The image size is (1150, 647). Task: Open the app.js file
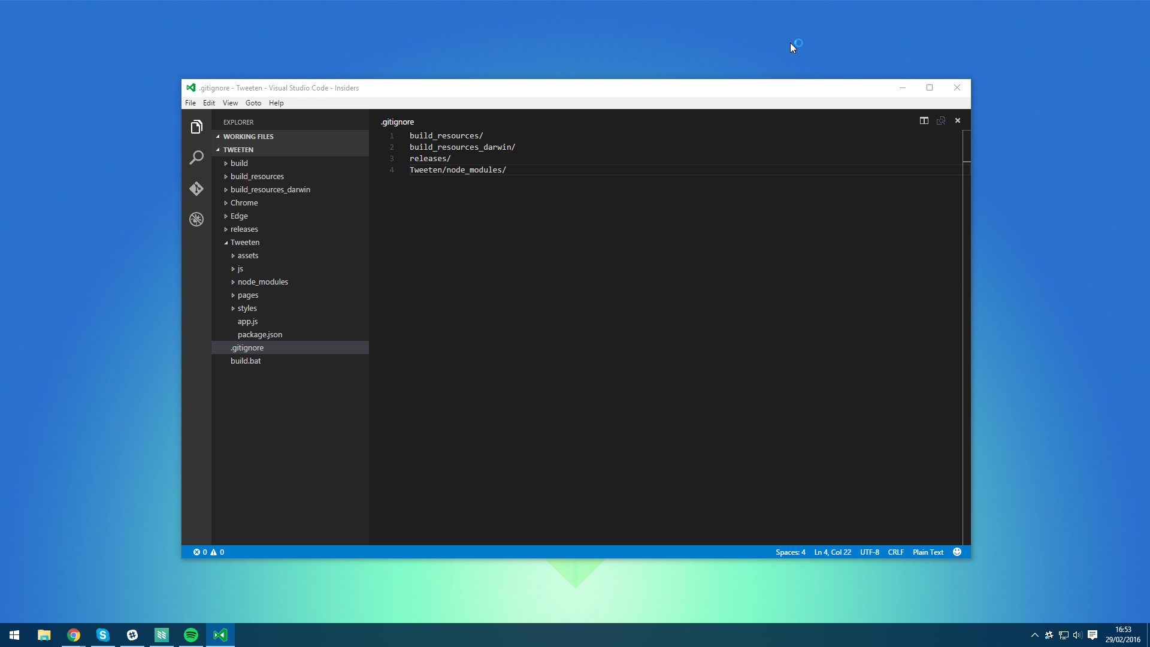click(x=290, y=321)
